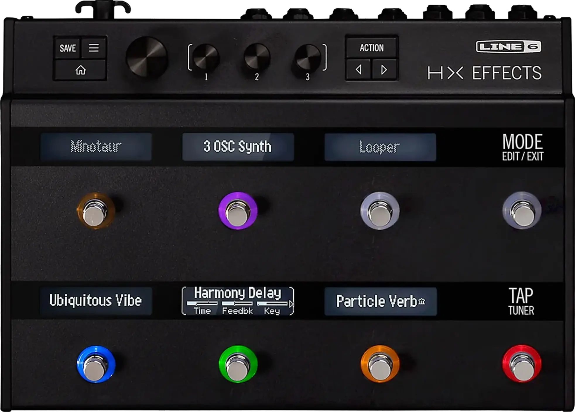The height and width of the screenshot is (412, 575).
Task: Toggle the 3 OSC Synth purple footswitch
Action: coord(238,211)
